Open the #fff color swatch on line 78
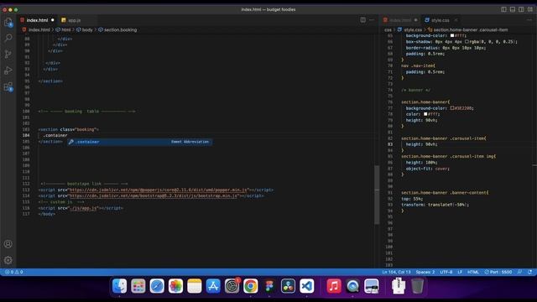The image size is (537, 302). pyautogui.click(x=425, y=114)
